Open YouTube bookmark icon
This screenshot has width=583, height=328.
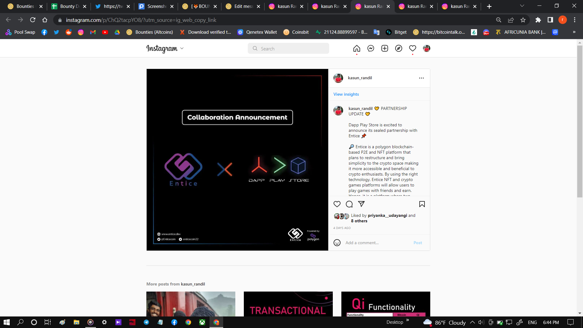coord(105,32)
